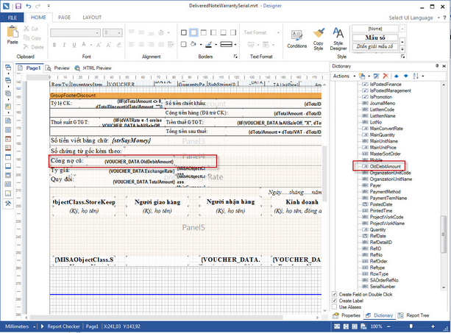Click the tools wrench icon in left toolbox
The image size is (451, 333).
click(8, 204)
